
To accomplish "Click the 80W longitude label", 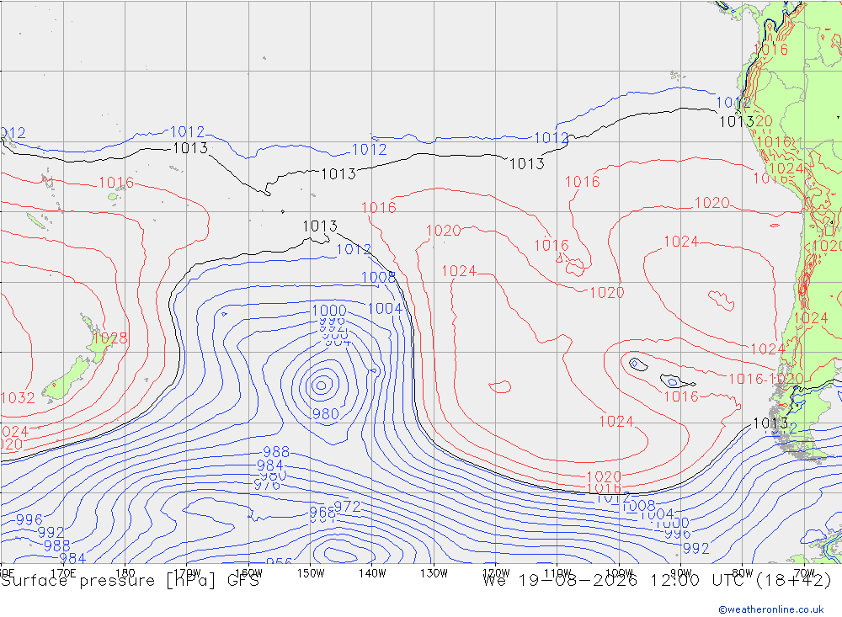I will point(743,573).
